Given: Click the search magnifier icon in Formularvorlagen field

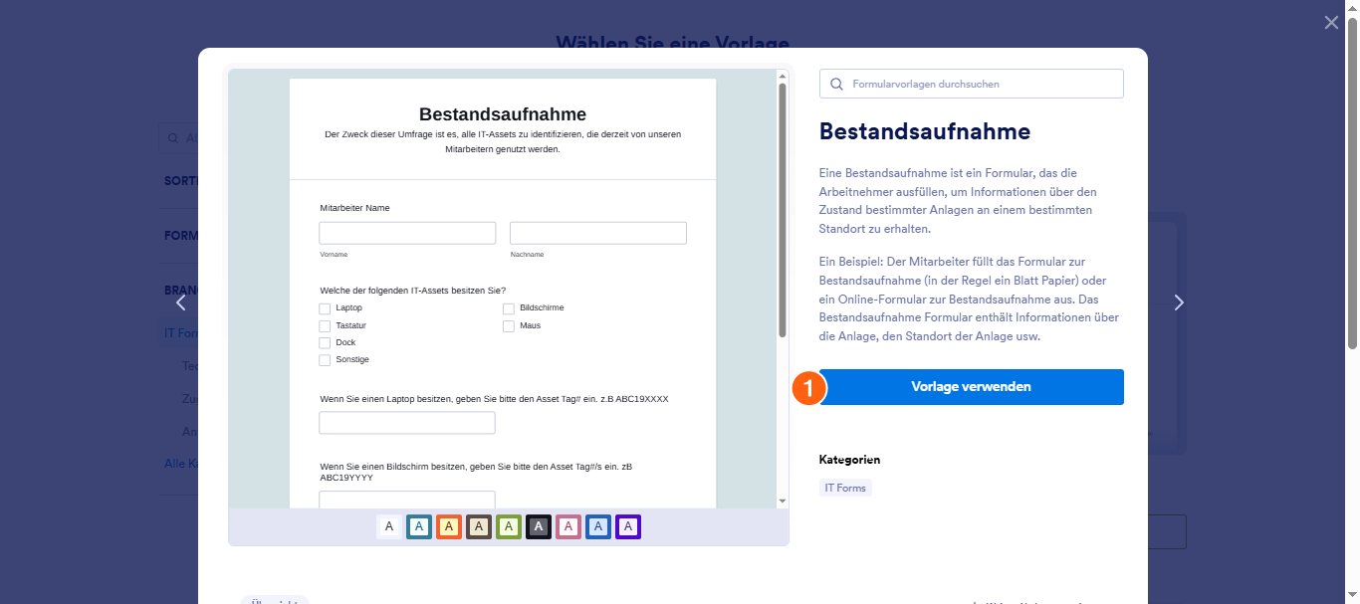Looking at the screenshot, I should 836,85.
